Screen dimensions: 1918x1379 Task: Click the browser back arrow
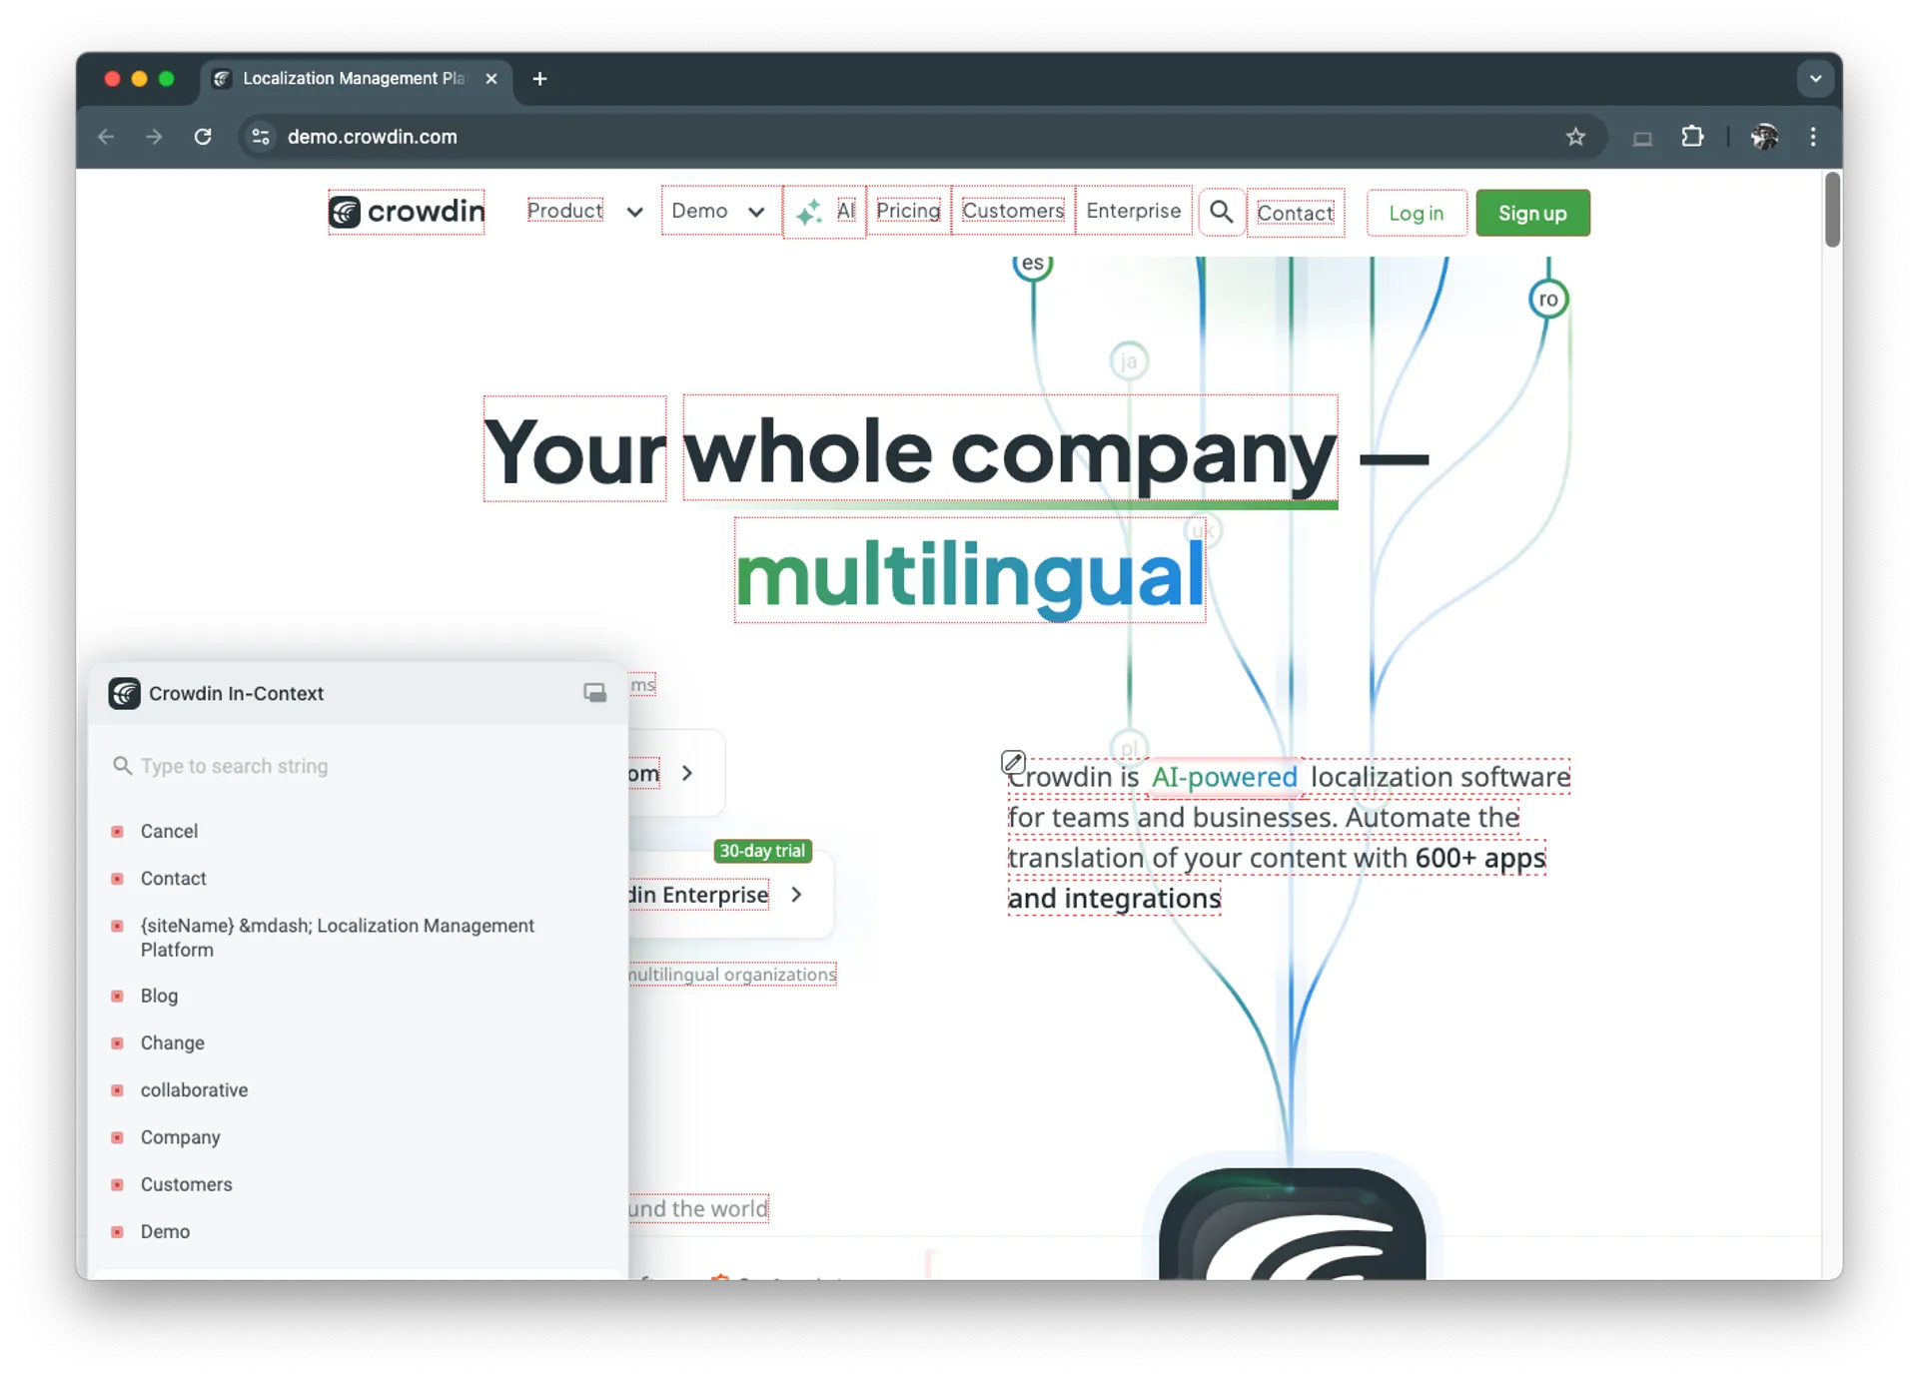point(106,137)
